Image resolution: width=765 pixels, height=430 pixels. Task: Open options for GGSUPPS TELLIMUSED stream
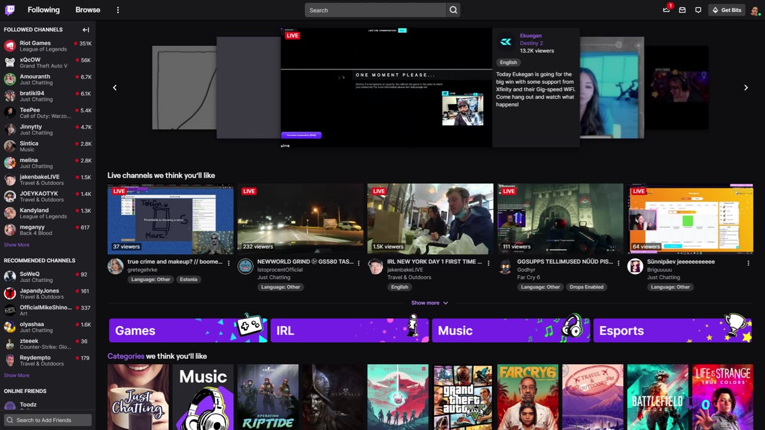click(x=619, y=263)
